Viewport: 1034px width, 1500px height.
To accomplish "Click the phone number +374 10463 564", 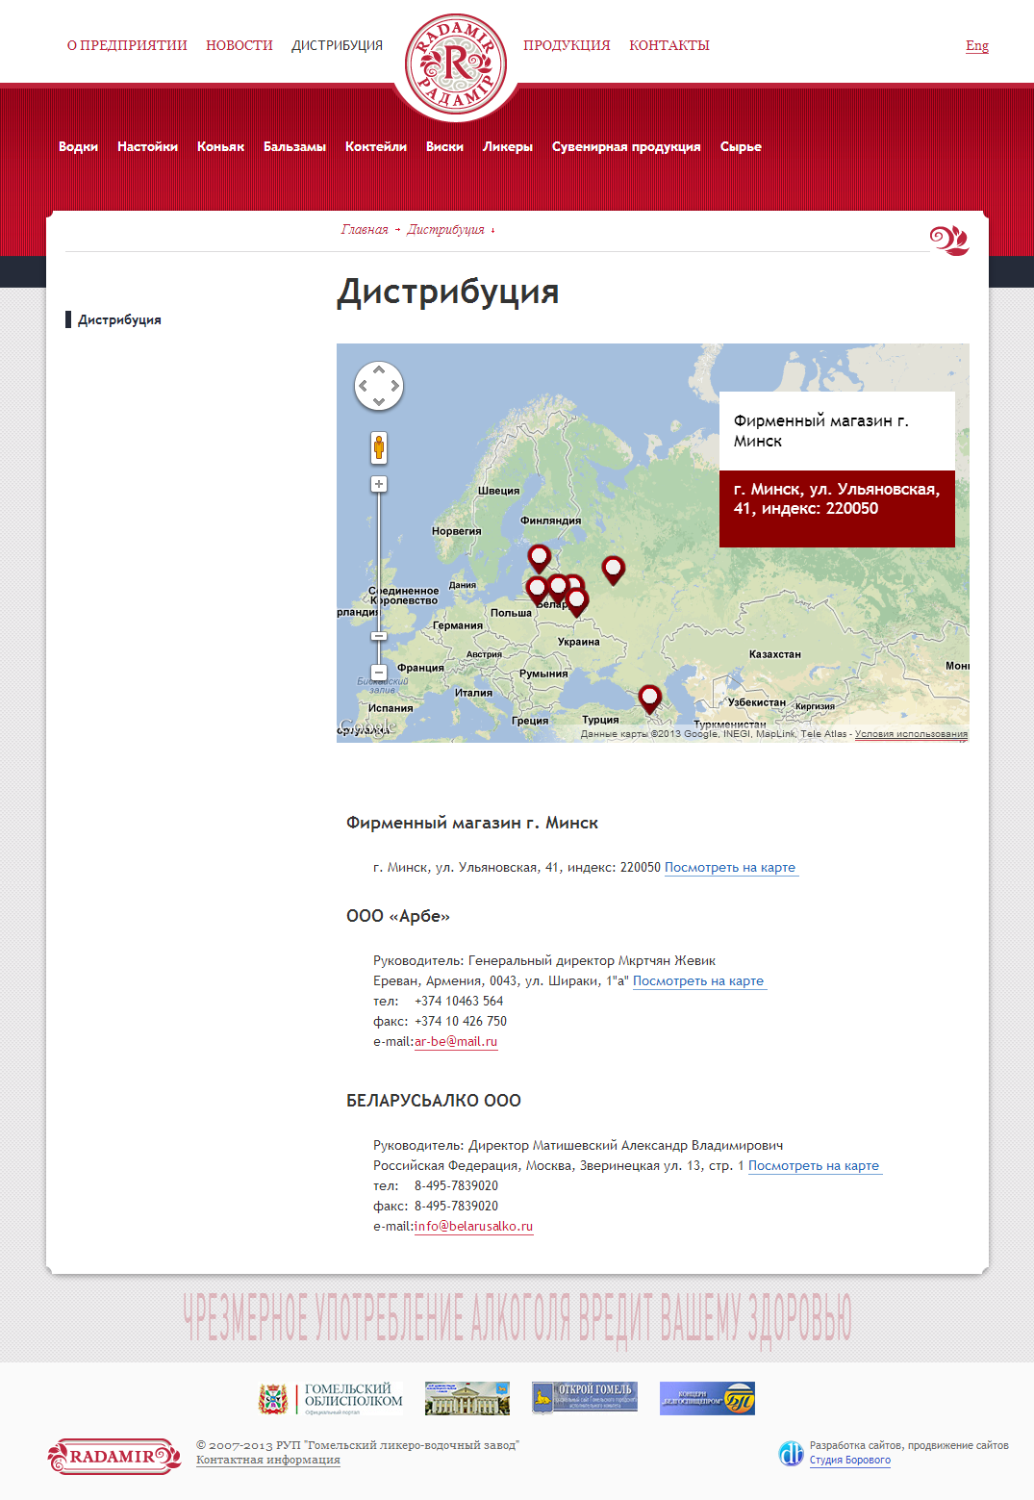I will click(x=459, y=1002).
